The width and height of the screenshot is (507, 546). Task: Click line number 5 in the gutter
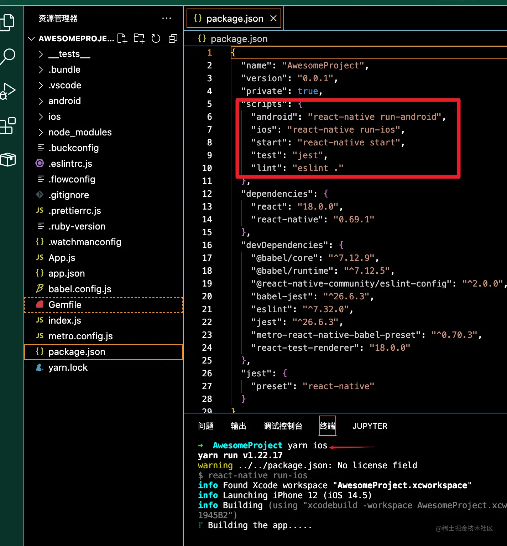209,104
